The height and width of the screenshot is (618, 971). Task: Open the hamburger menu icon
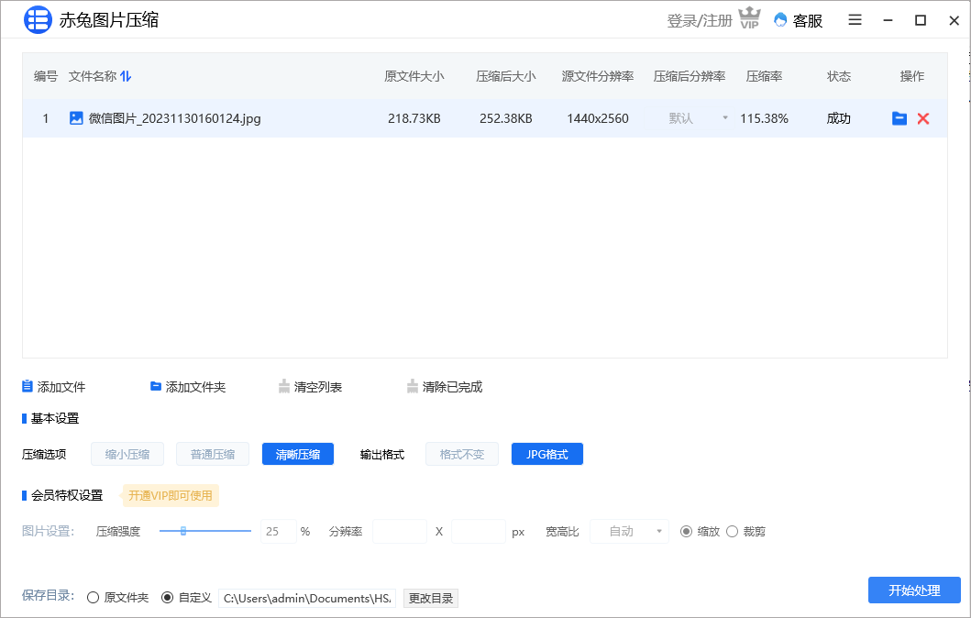[855, 19]
